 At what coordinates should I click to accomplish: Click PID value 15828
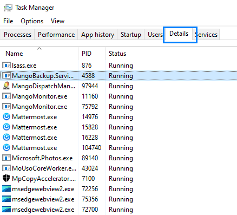pos(90,127)
